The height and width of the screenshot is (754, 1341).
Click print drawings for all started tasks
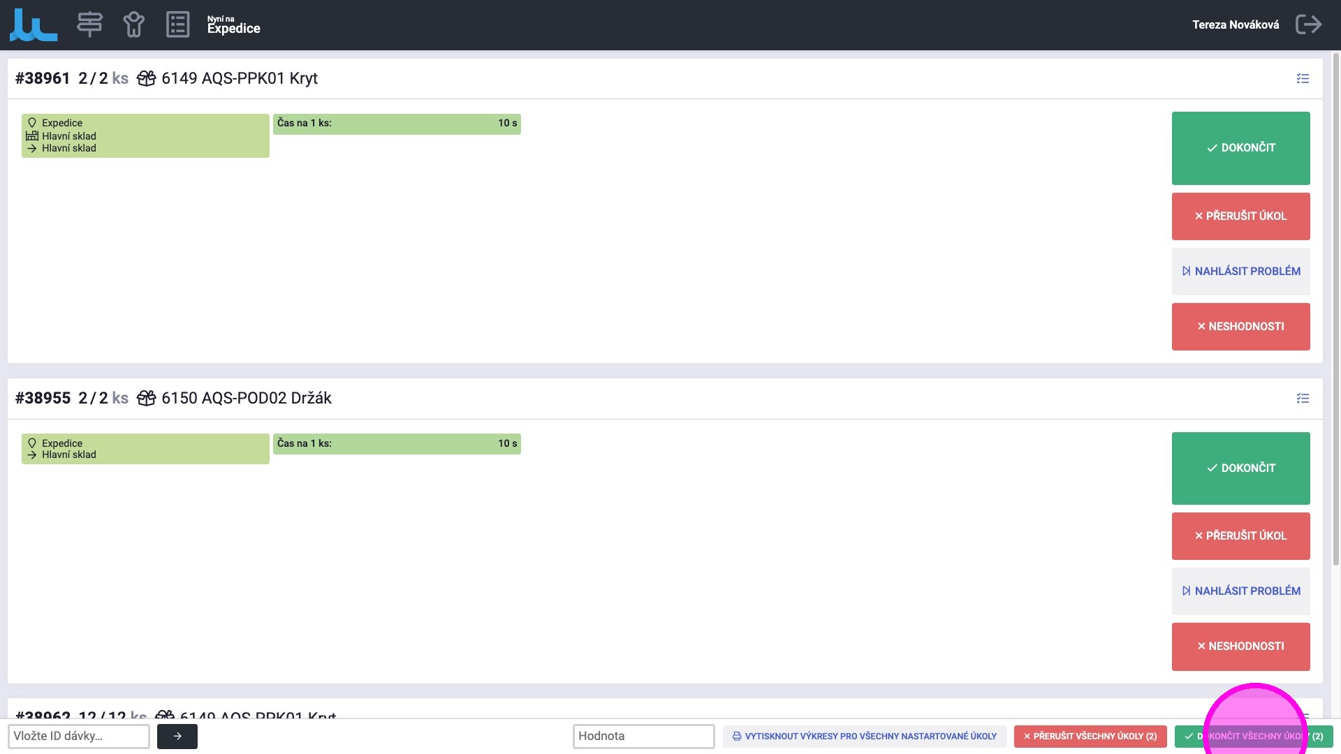(864, 737)
